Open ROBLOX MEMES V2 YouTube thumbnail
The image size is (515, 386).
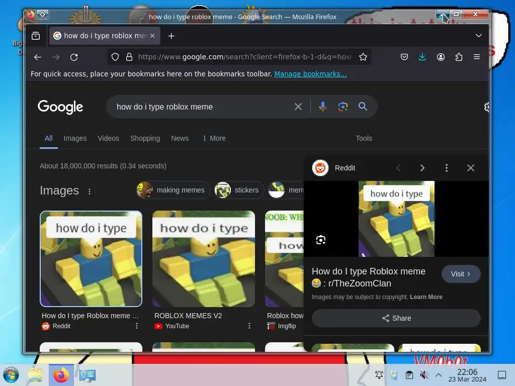click(204, 259)
